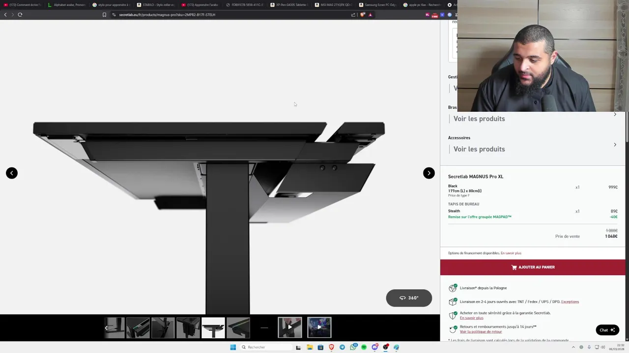Viewport: 629px width, 353px height.
Task: Switch to the 'Alphabet arabe' tab
Action: [x=68, y=5]
